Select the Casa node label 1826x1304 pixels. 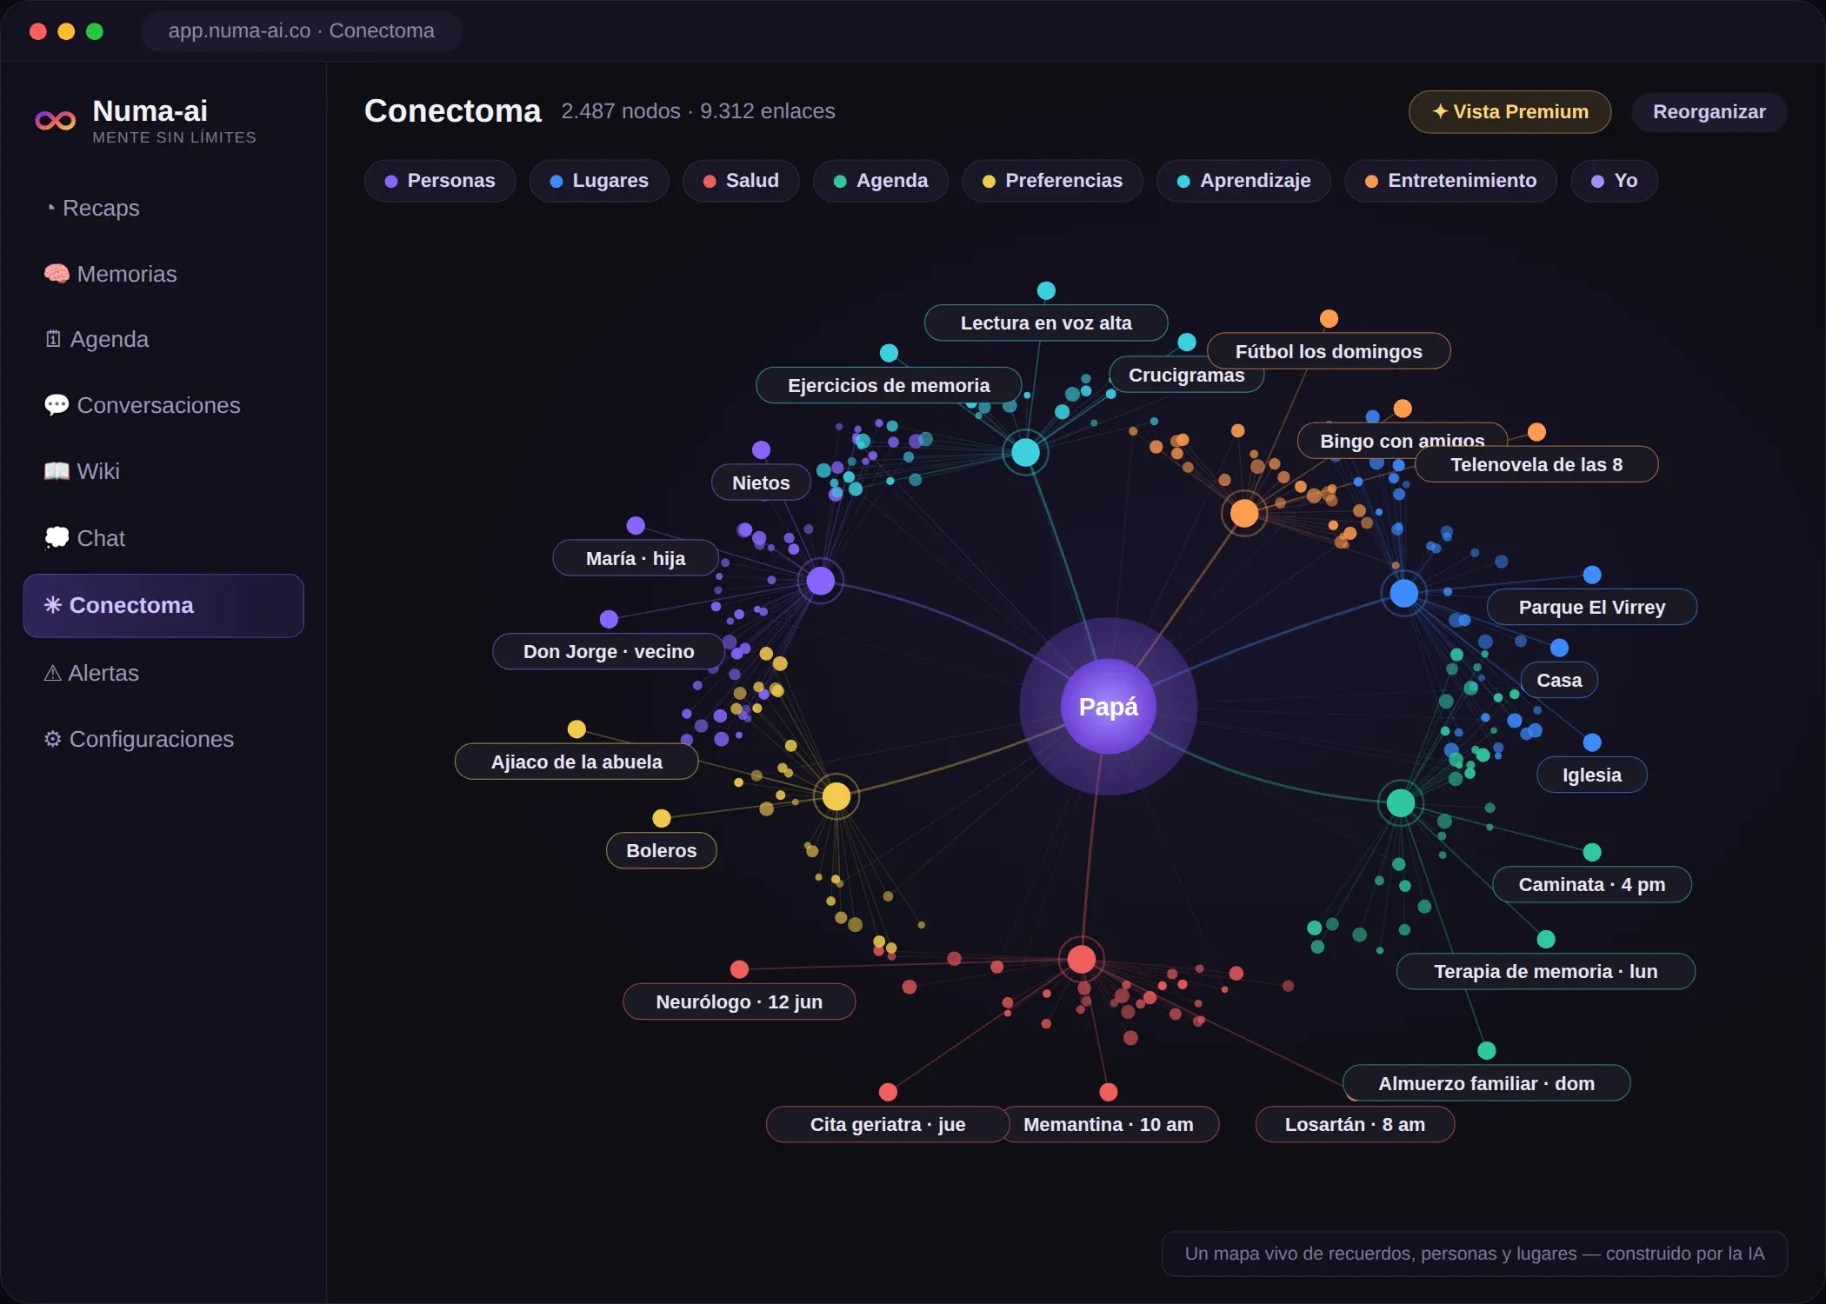1559,681
